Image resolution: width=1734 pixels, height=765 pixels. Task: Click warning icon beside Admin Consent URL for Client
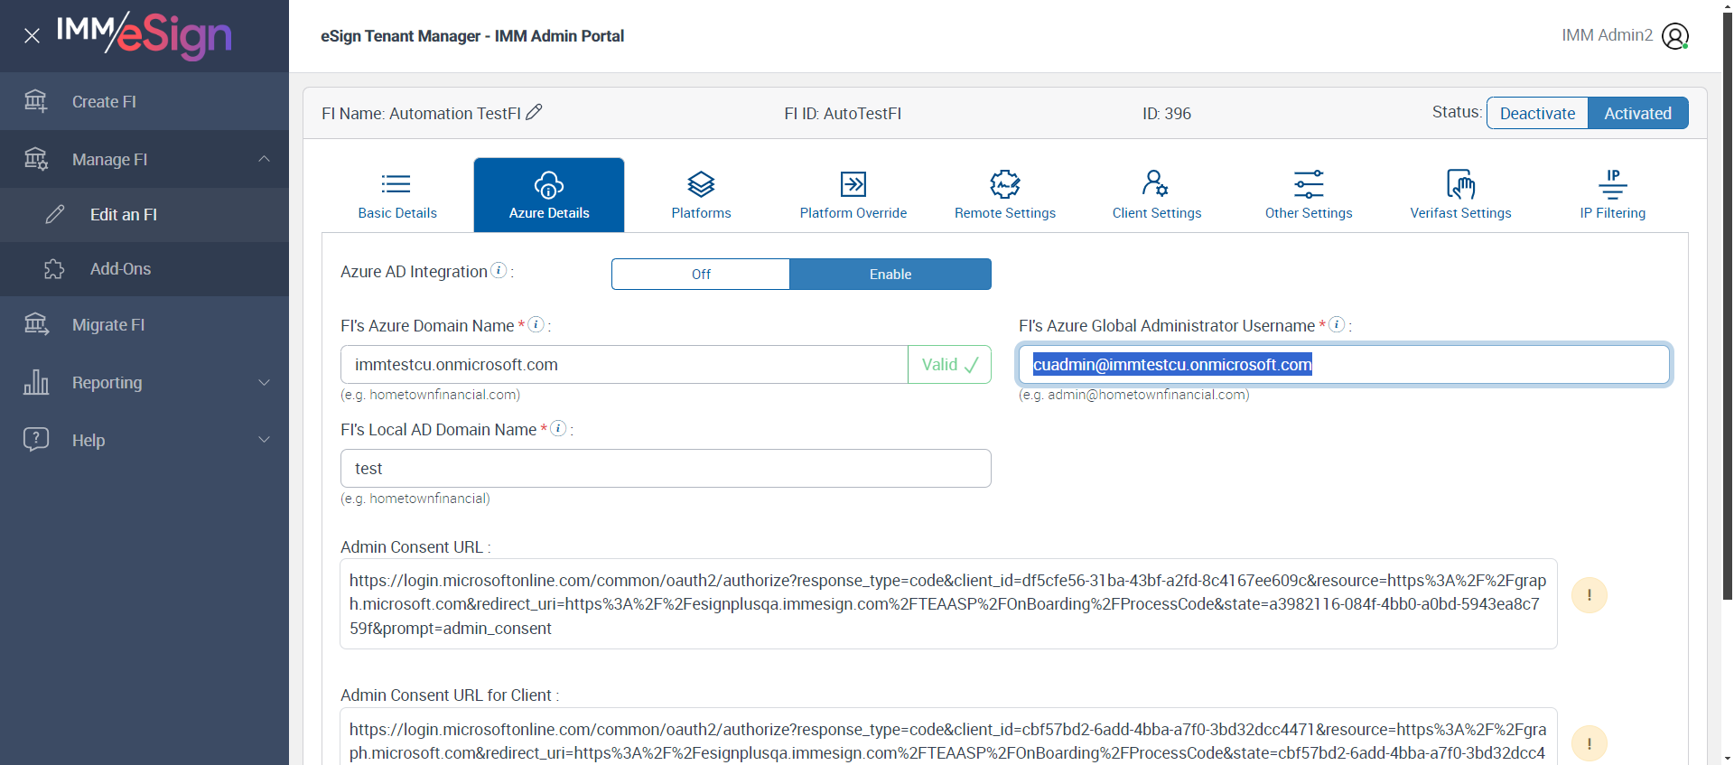pyautogui.click(x=1589, y=744)
